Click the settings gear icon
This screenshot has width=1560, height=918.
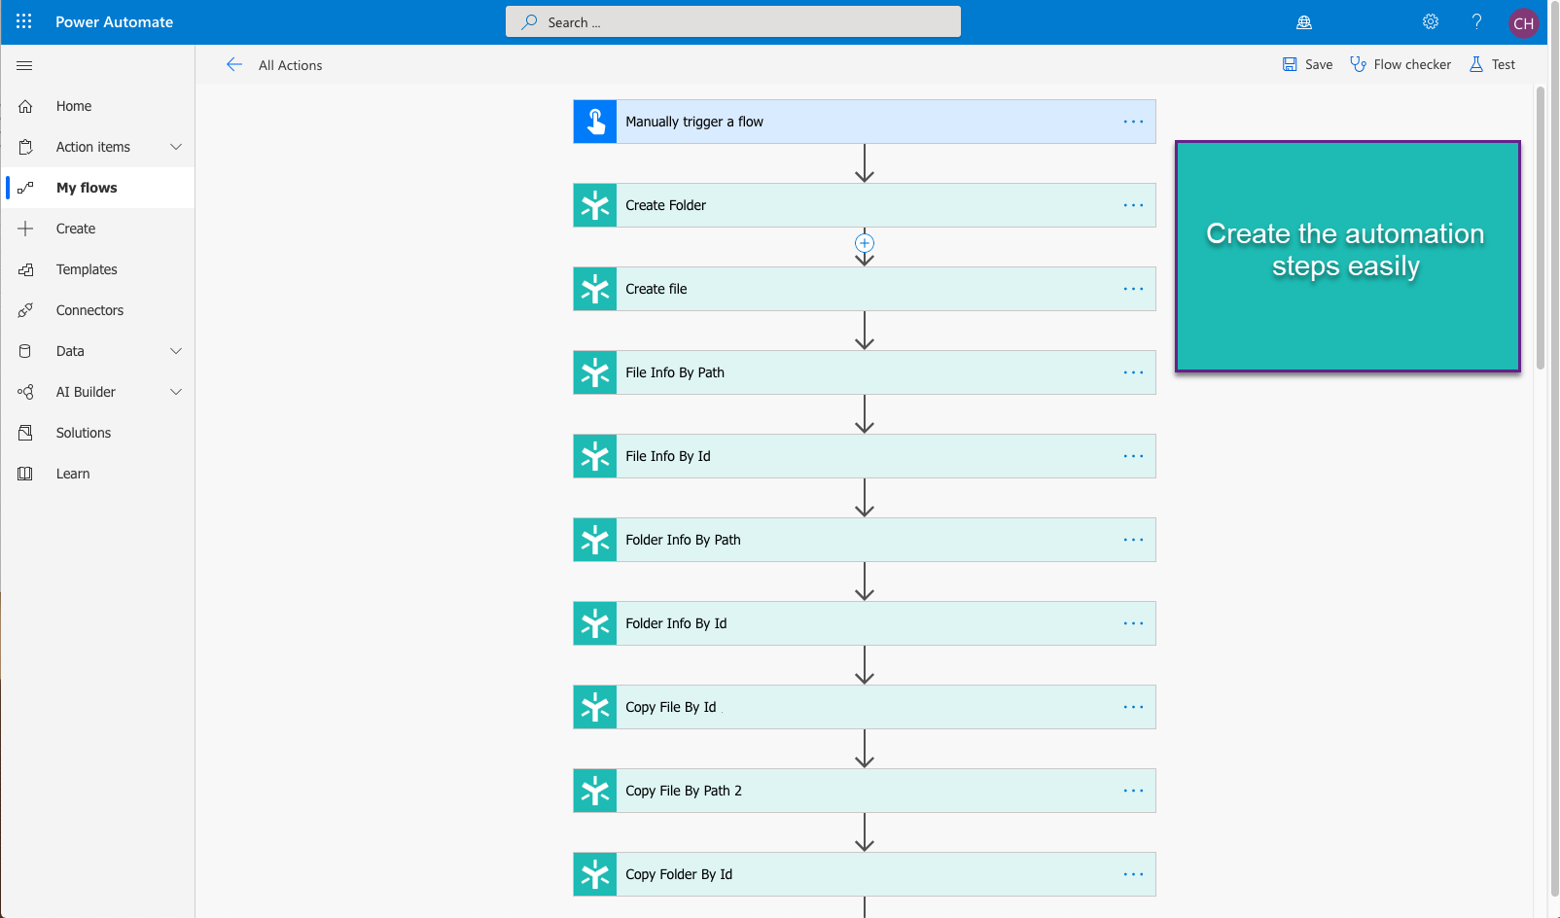pyautogui.click(x=1430, y=21)
